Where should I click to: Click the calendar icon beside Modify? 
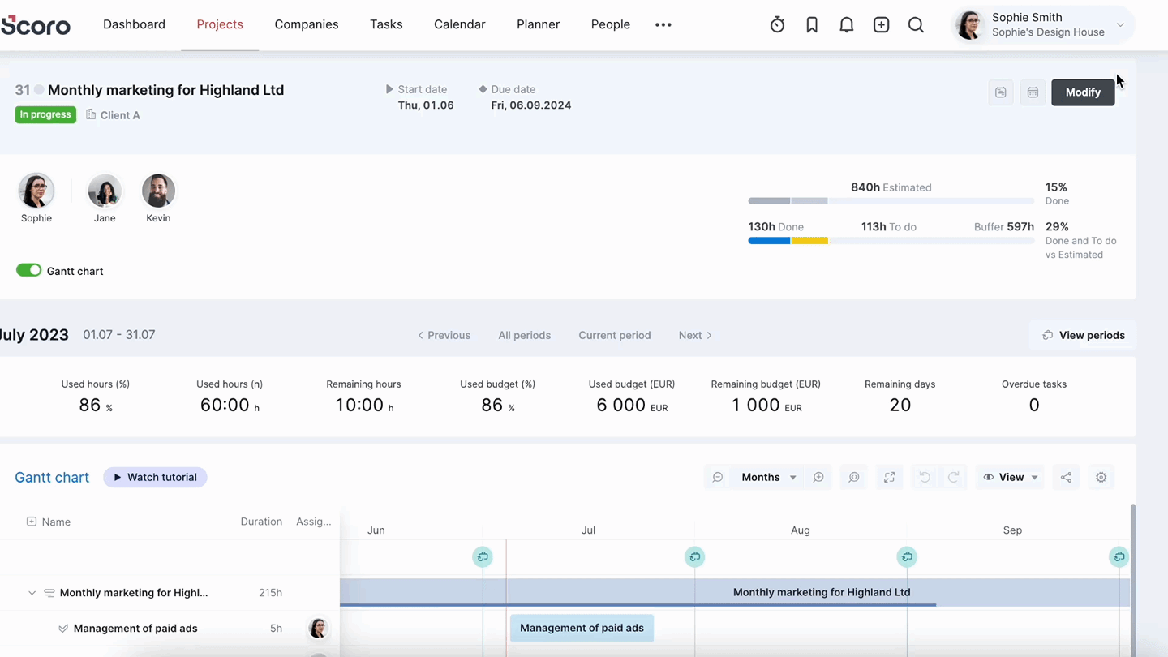pos(1033,92)
